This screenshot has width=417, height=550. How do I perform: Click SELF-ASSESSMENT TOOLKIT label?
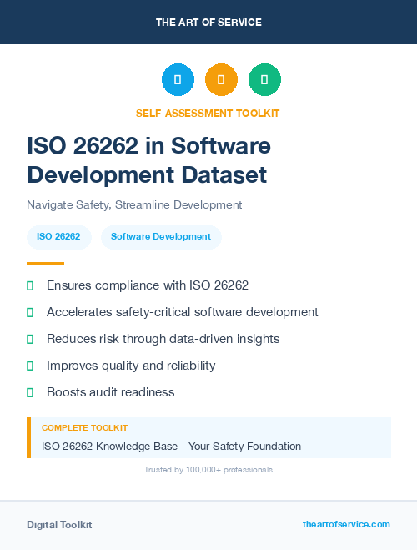(x=208, y=114)
